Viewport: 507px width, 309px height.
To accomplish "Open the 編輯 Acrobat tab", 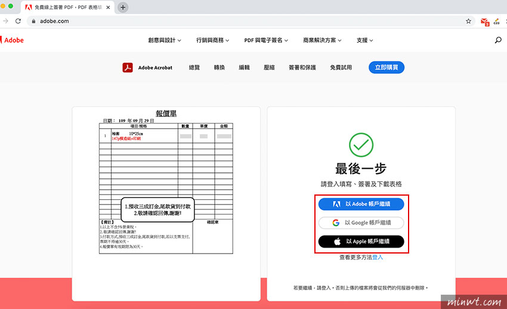I will (x=244, y=67).
